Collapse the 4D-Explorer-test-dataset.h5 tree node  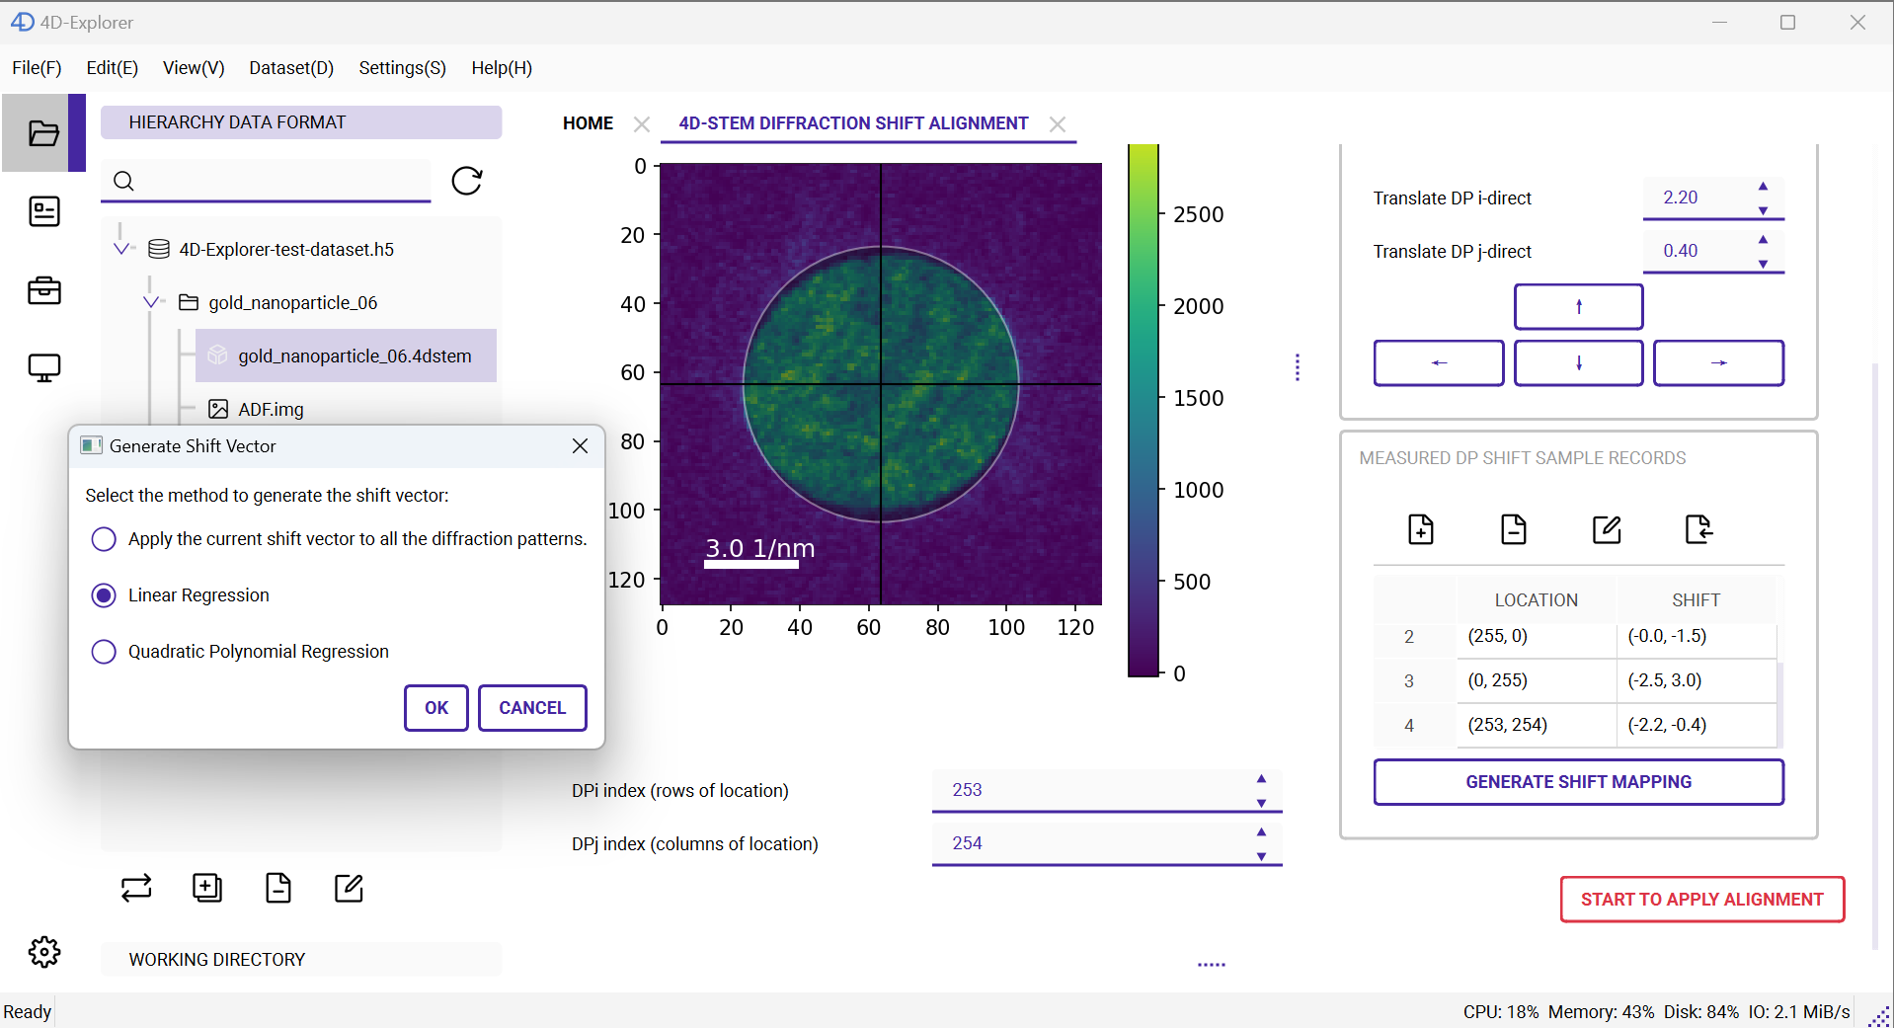point(121,249)
